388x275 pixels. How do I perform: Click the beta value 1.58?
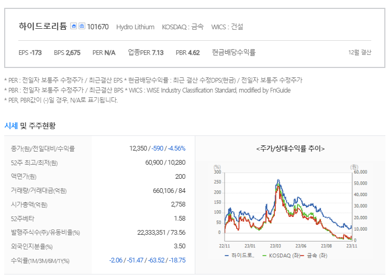coord(180,219)
